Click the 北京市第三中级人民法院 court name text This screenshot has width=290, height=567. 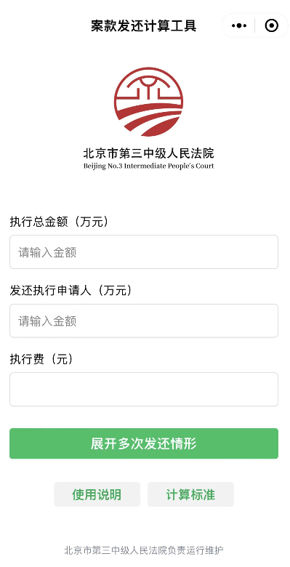point(148,153)
